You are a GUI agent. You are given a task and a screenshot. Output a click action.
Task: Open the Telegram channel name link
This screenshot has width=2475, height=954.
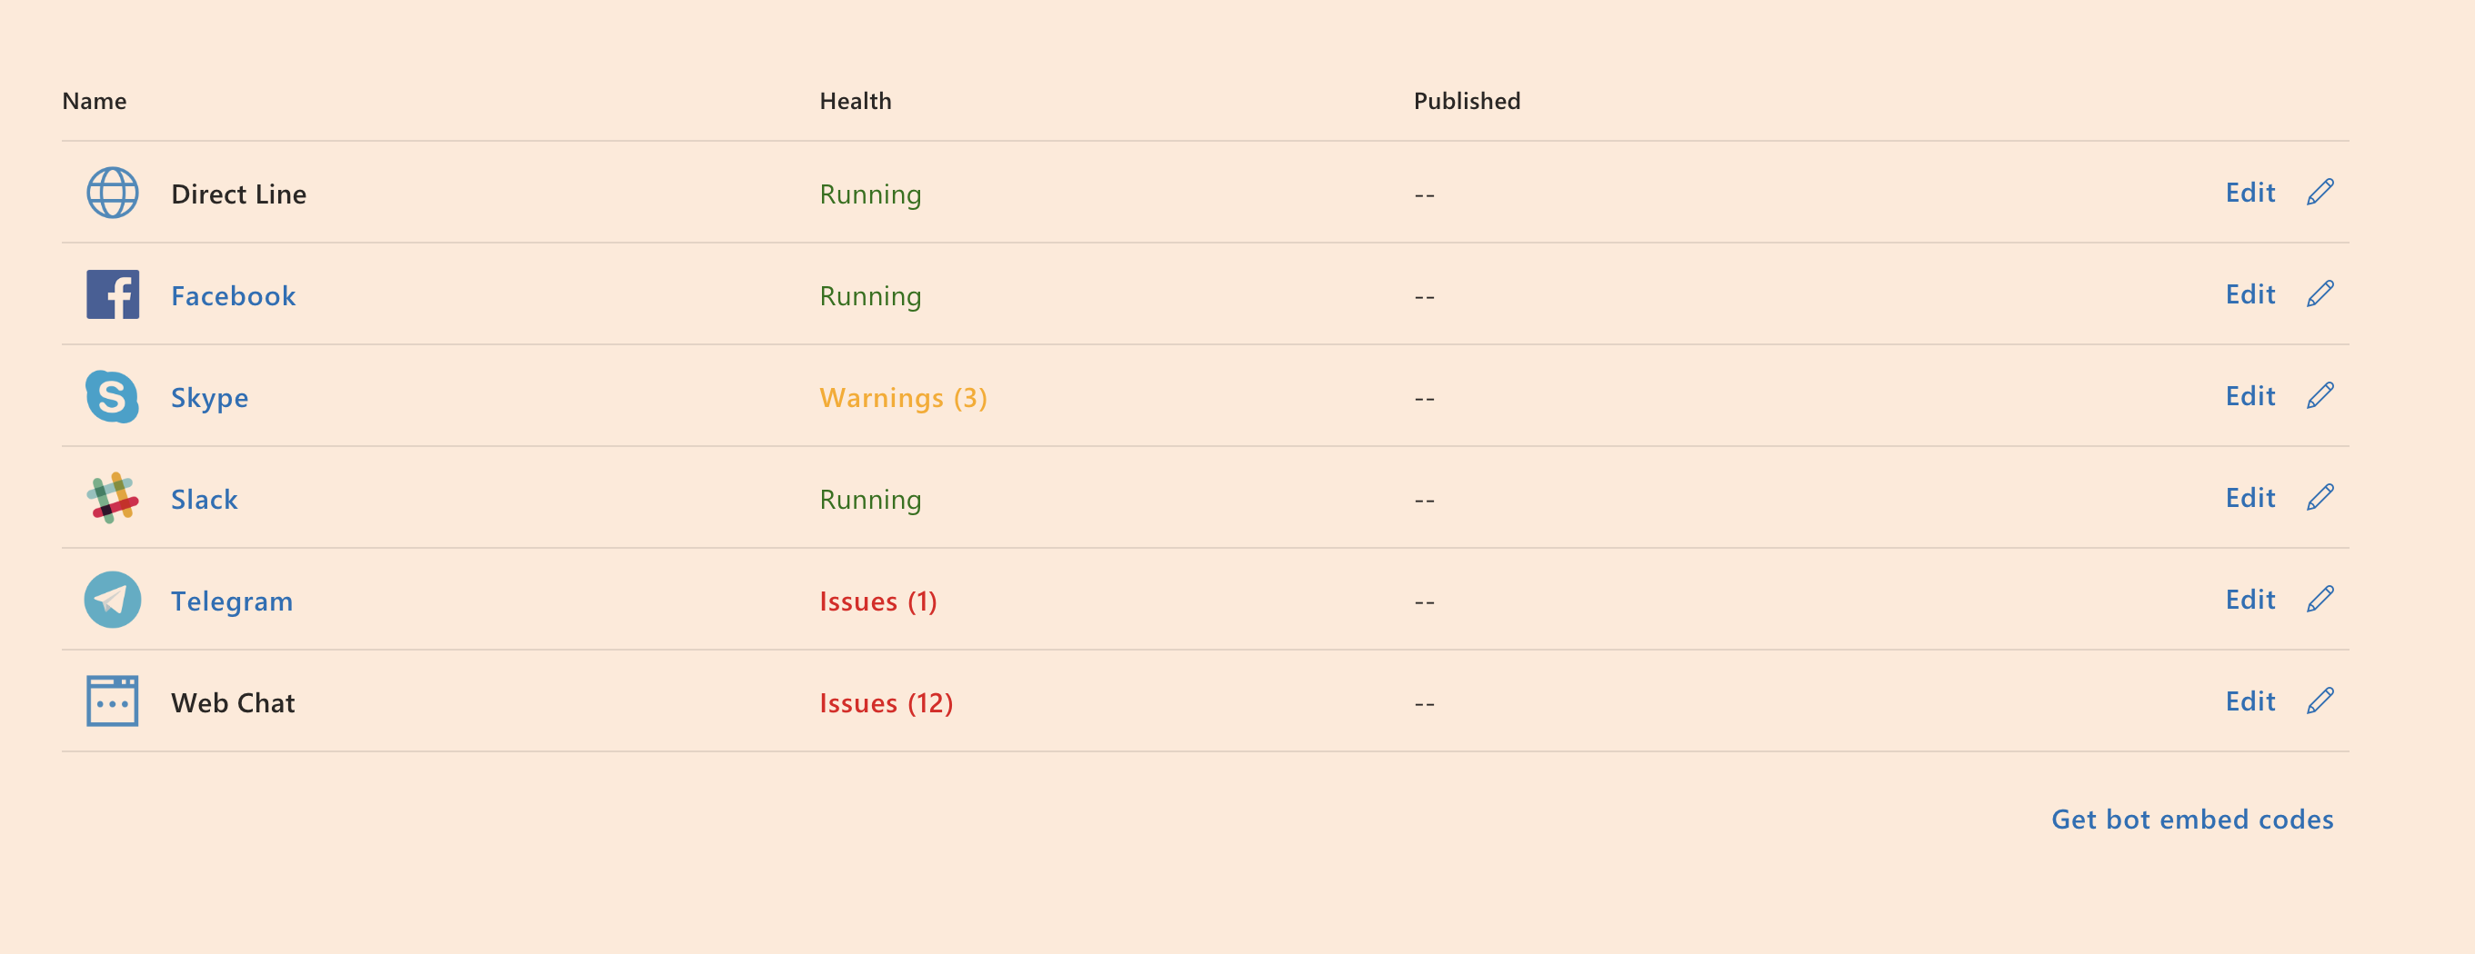coord(232,601)
